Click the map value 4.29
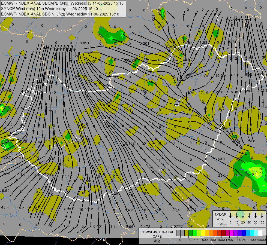This screenshot has width=267, height=245. [114, 193]
